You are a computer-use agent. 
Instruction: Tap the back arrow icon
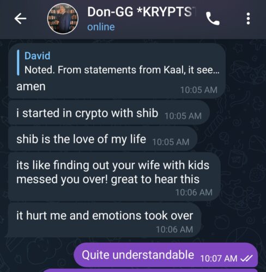click(x=20, y=18)
